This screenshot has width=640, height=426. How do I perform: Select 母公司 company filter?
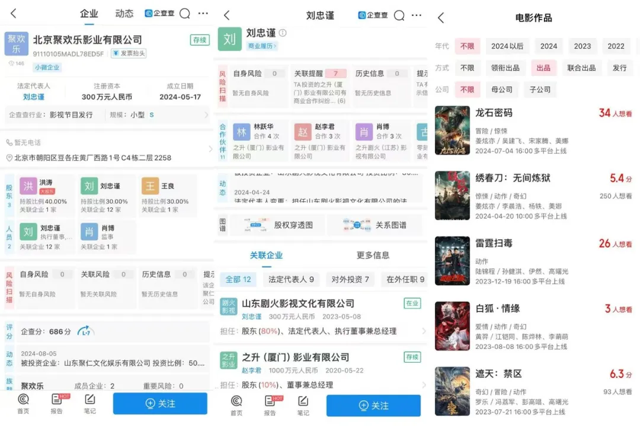[x=502, y=89]
